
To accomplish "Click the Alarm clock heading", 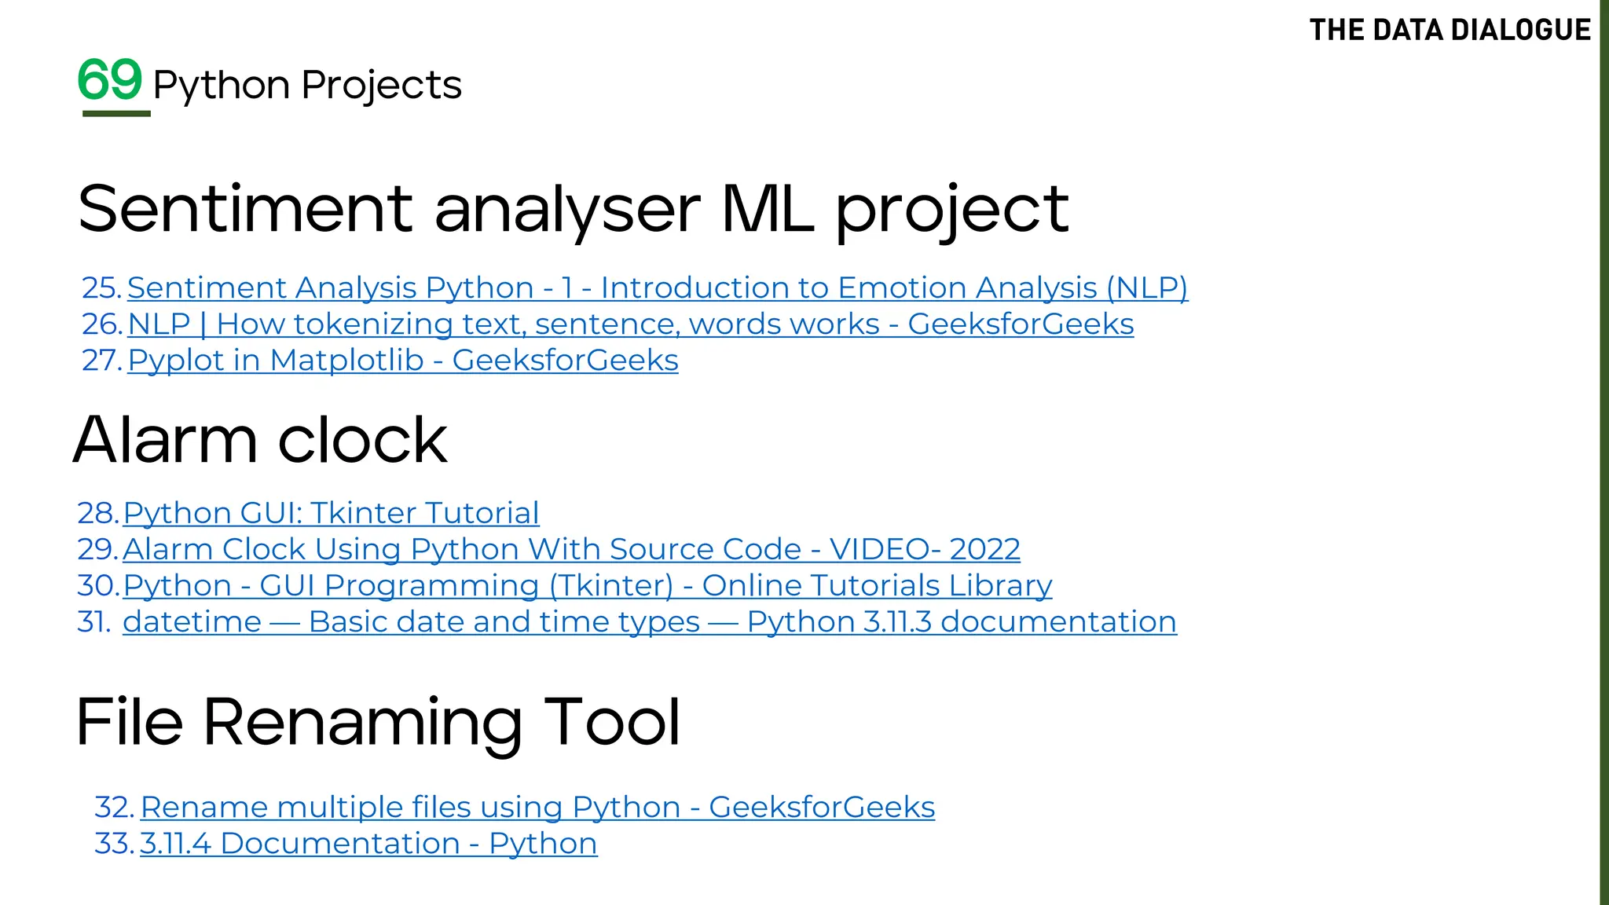I will click(x=260, y=440).
